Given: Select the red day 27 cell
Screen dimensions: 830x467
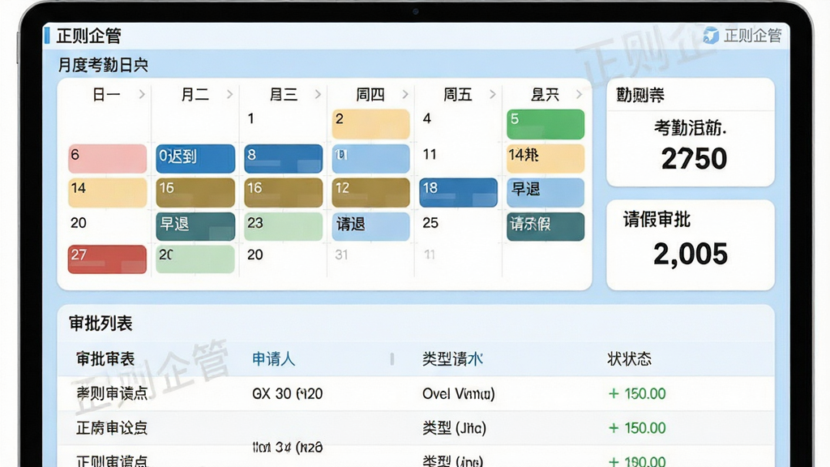Looking at the screenshot, I should click(x=108, y=259).
